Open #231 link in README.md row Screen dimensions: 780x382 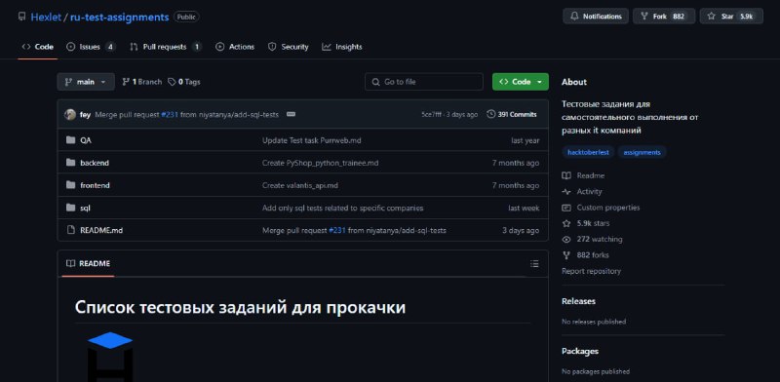337,231
